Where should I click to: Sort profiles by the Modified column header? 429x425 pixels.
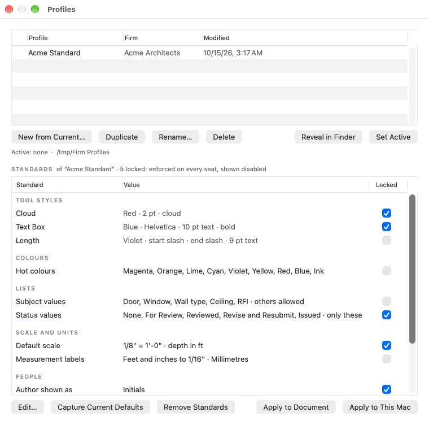[x=304, y=38]
